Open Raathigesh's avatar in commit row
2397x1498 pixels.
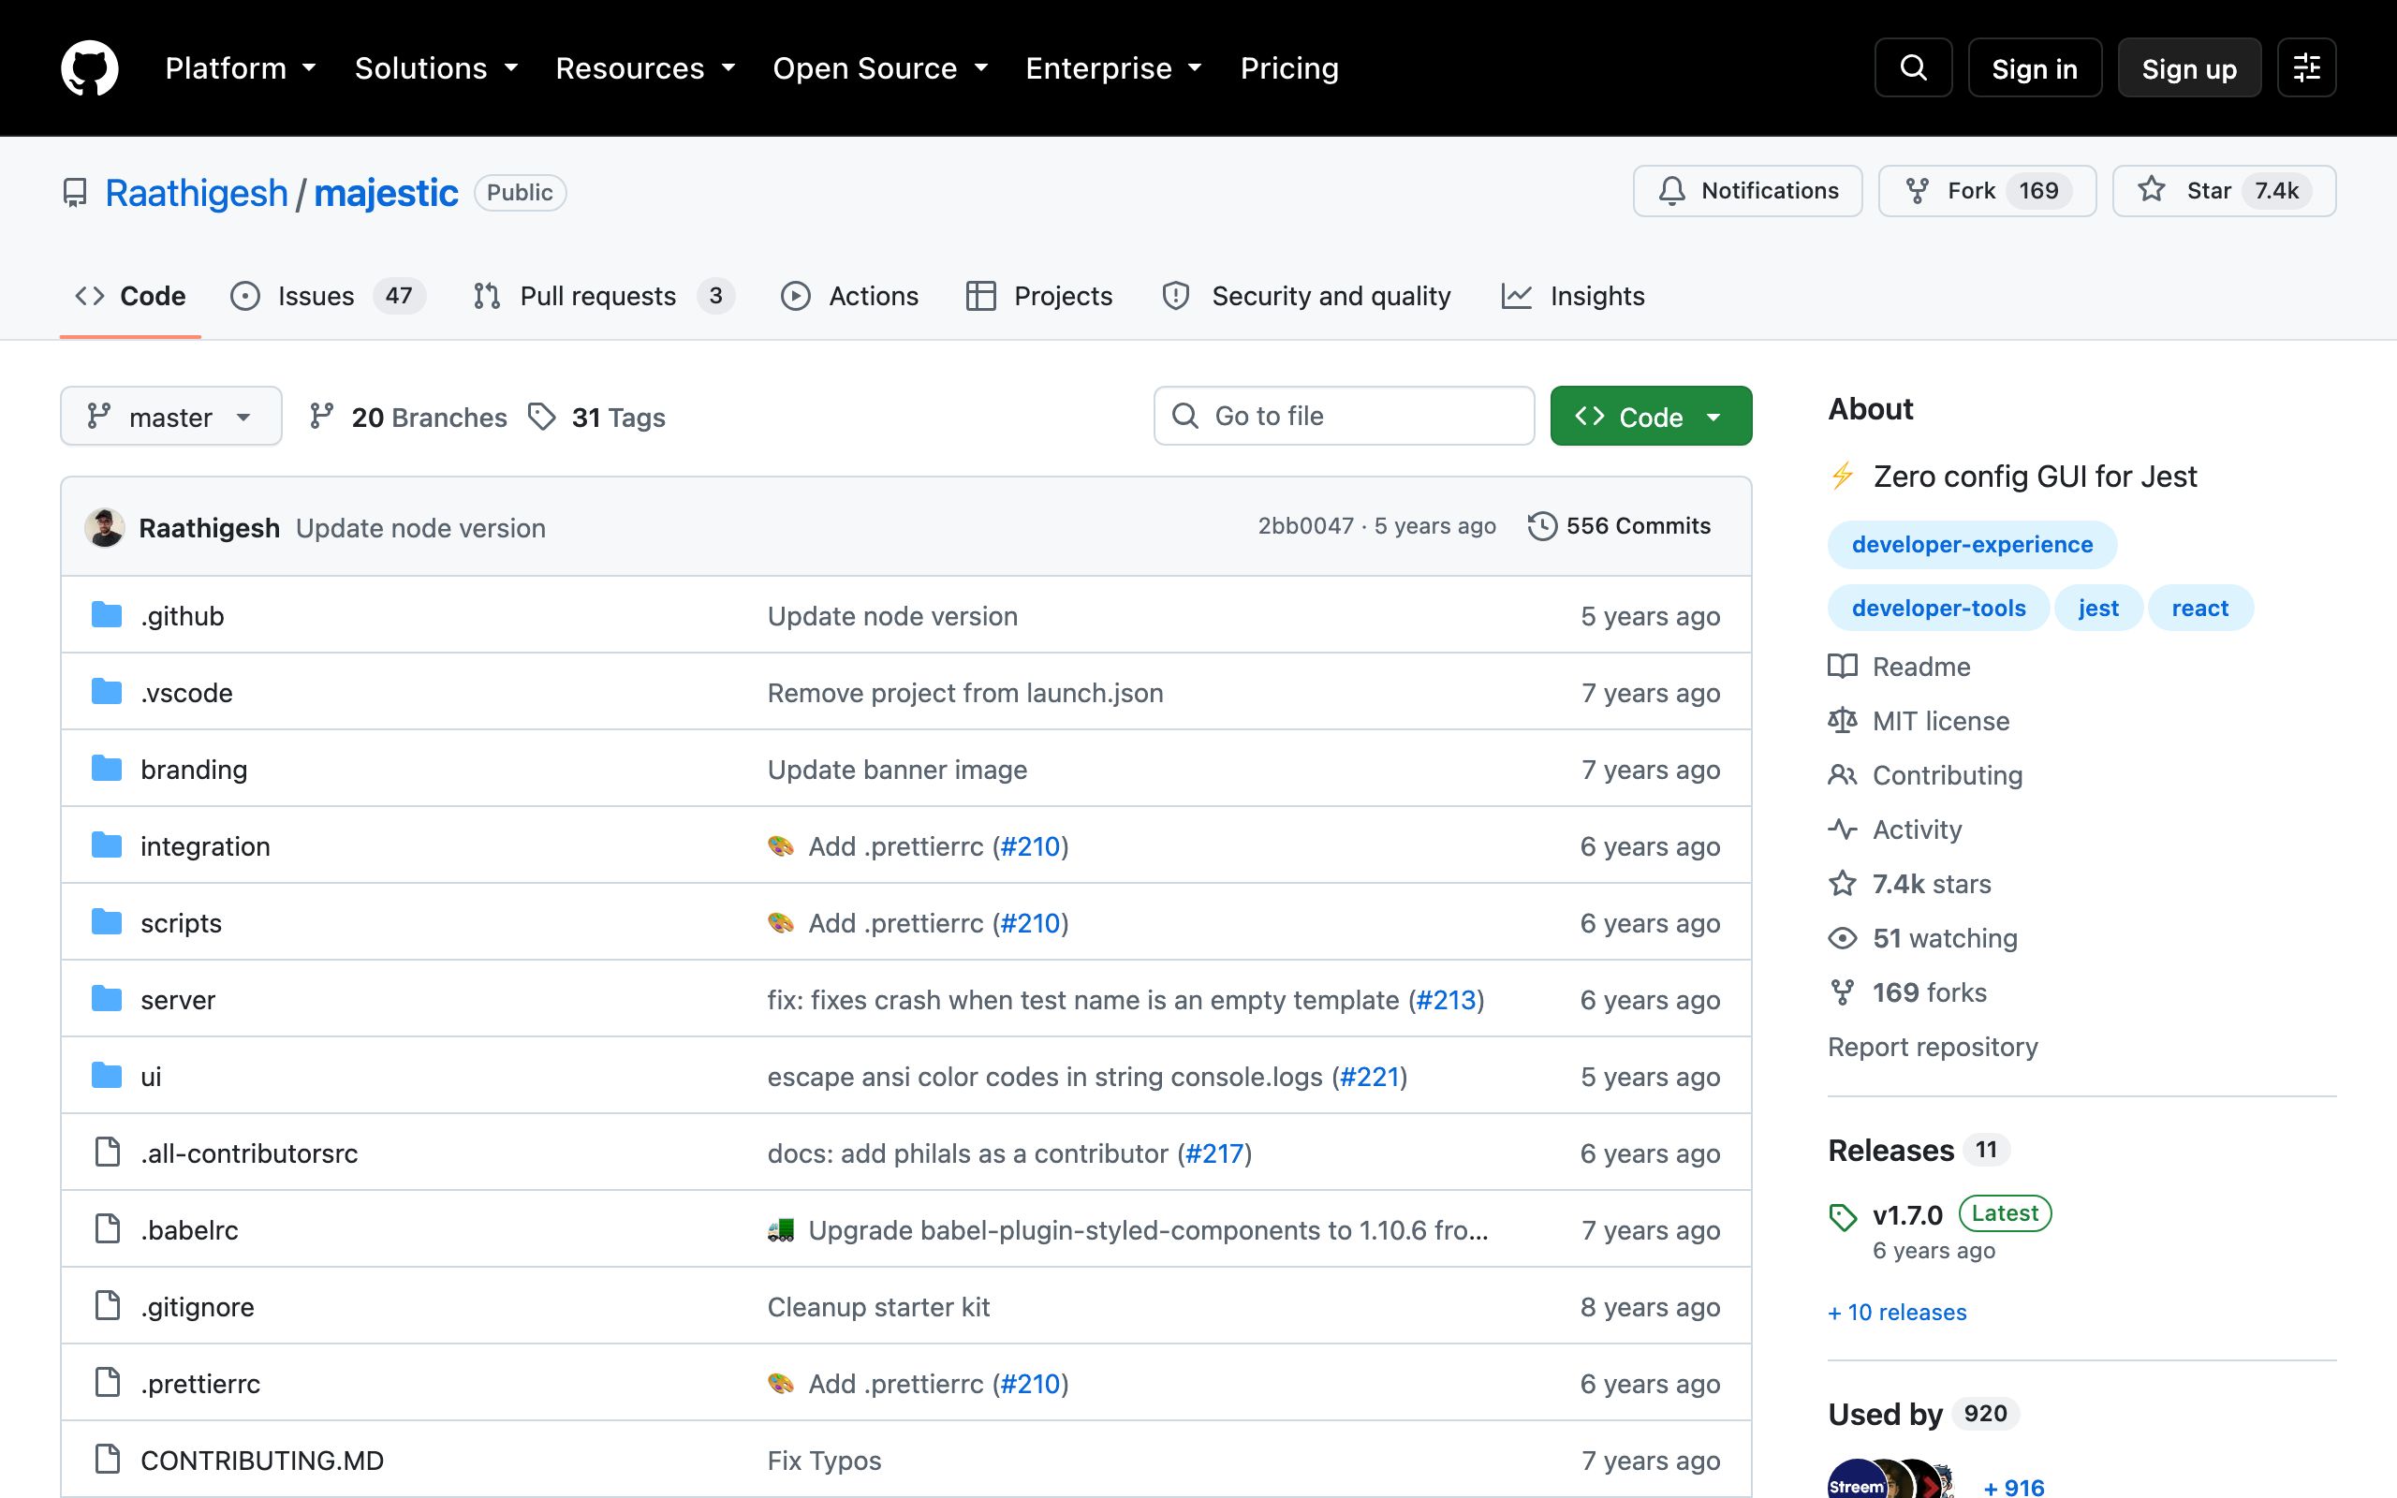coord(105,527)
